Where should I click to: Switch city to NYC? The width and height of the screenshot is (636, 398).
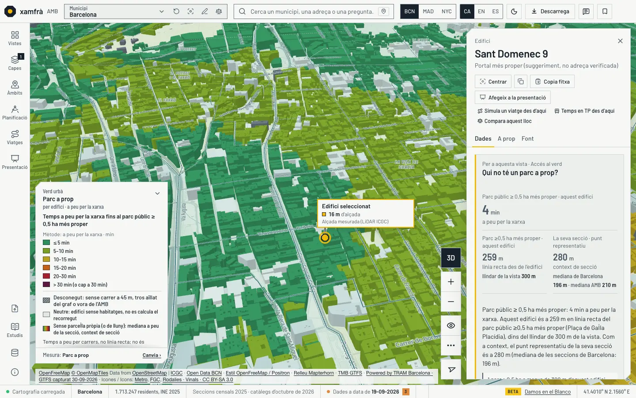(447, 11)
